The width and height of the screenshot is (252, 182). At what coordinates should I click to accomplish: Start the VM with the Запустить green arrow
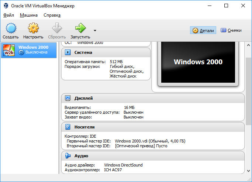coord(80,28)
